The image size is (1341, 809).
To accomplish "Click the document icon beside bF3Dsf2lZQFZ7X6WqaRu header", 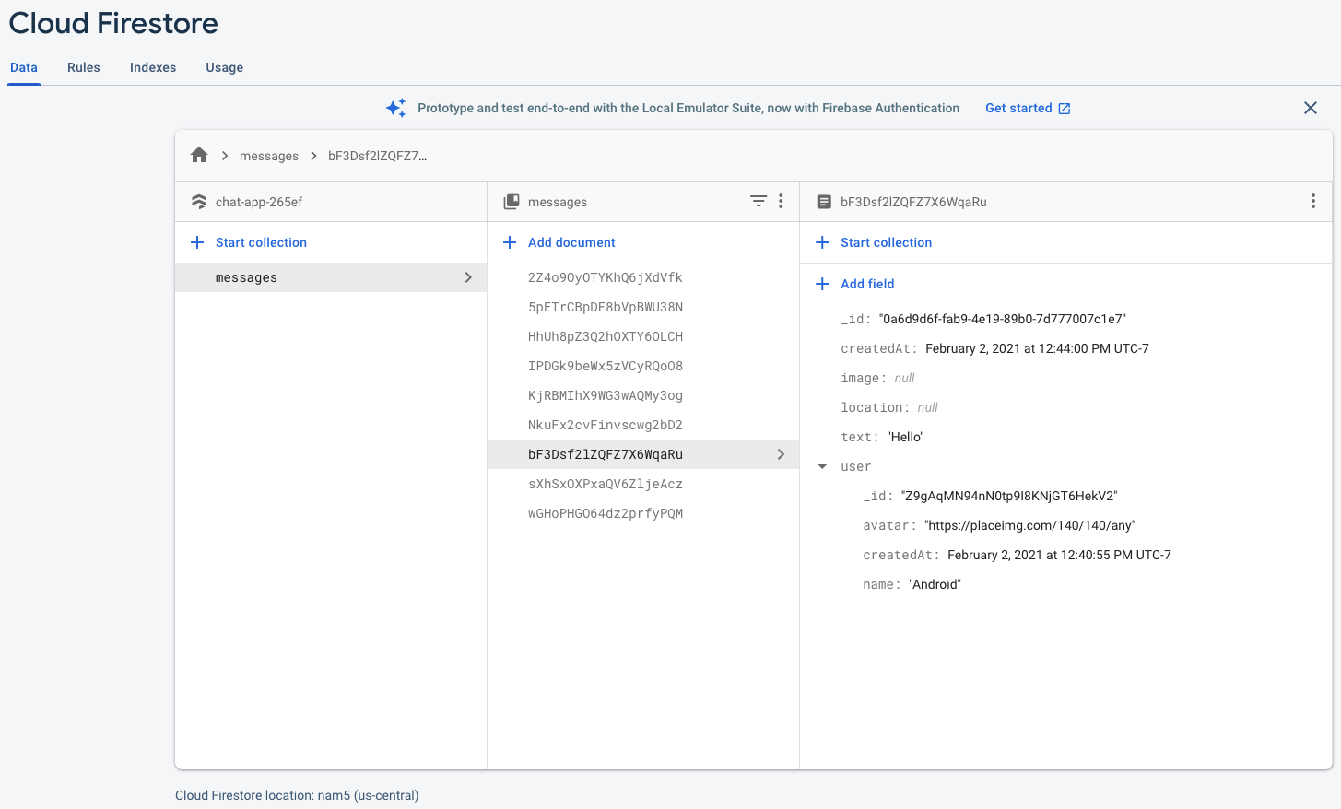I will pyautogui.click(x=824, y=201).
